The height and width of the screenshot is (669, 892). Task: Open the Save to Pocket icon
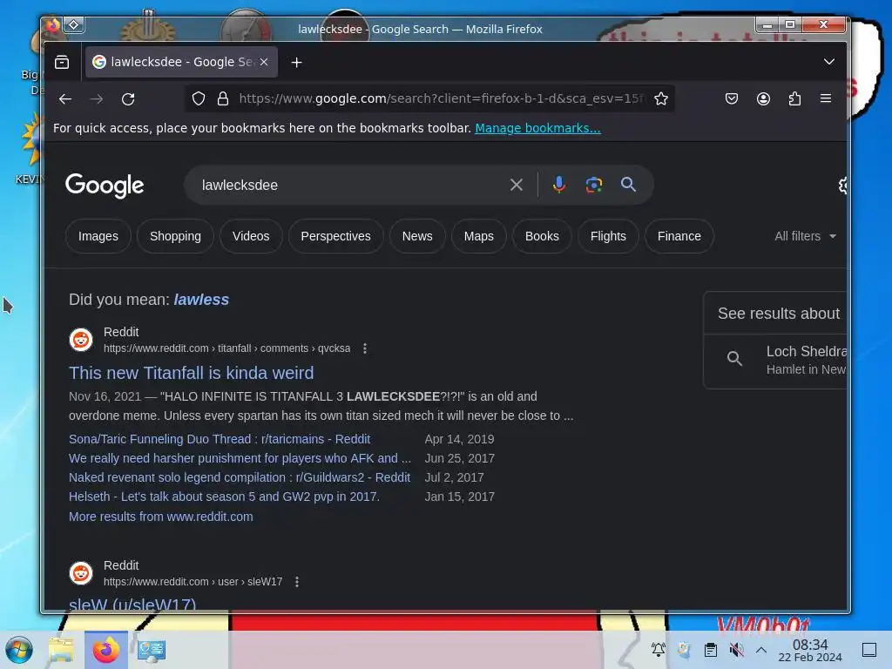click(x=732, y=99)
